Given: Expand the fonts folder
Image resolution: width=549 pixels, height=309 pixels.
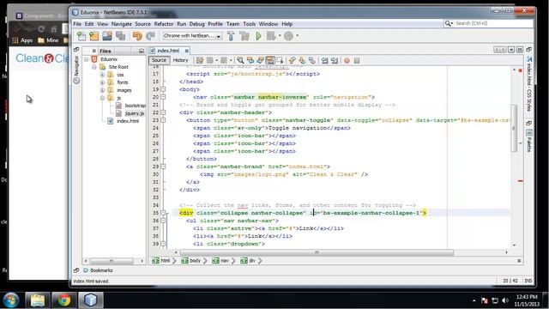Looking at the screenshot, I should [x=102, y=82].
